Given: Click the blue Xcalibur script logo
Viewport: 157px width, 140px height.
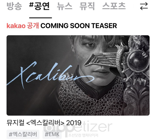Looking at the screenshot, I should click(x=50, y=75).
